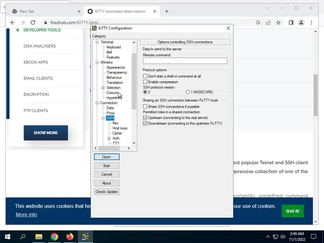
Task: Click the Cancel button
Action: point(107,174)
